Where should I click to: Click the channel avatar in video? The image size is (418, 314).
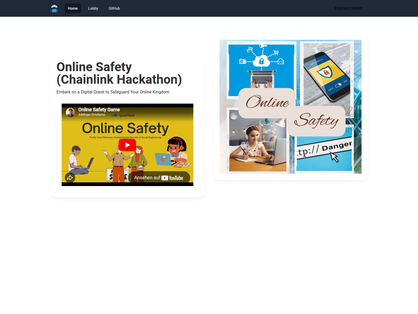coord(71,113)
